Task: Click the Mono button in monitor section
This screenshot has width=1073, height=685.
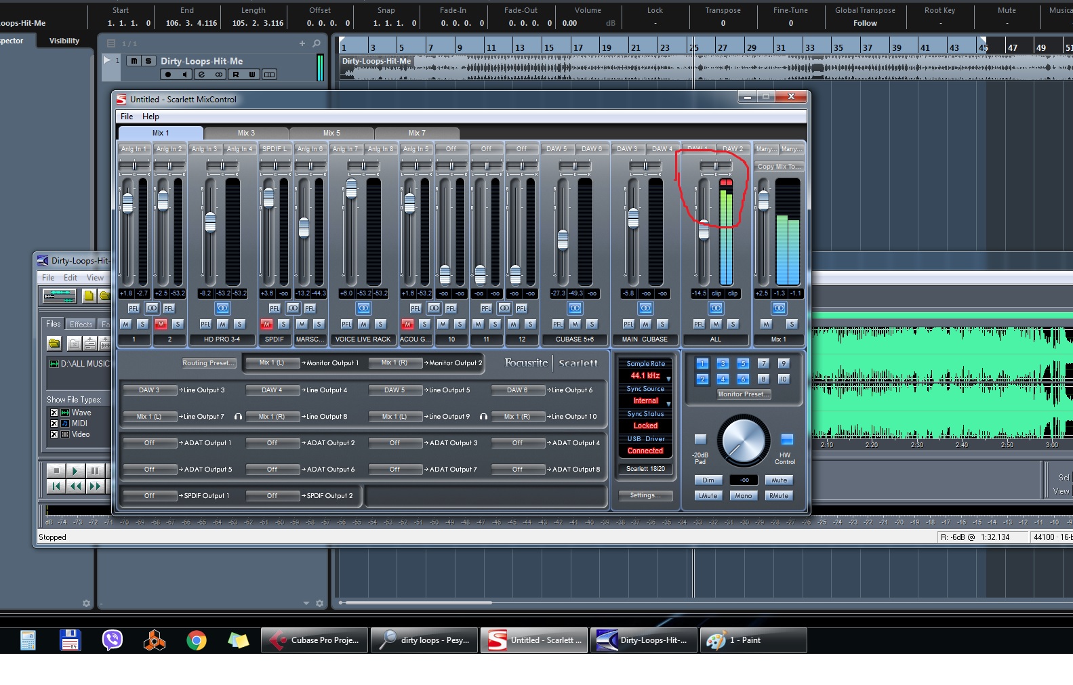Action: tap(744, 496)
